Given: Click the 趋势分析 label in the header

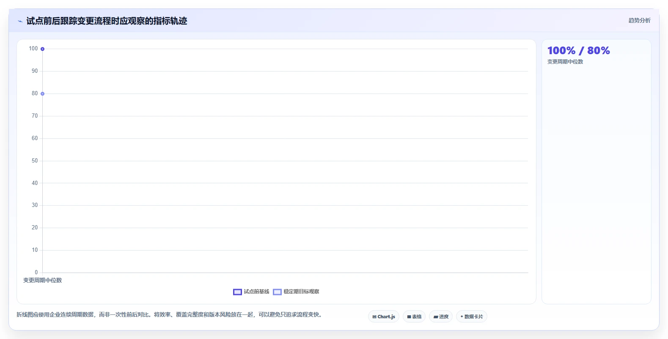Looking at the screenshot, I should coord(639,20).
